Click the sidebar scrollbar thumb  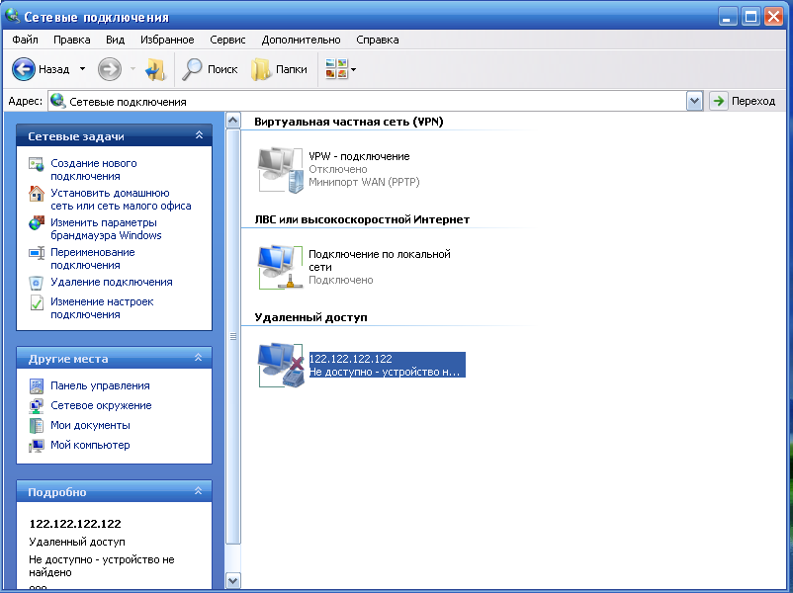pos(232,337)
